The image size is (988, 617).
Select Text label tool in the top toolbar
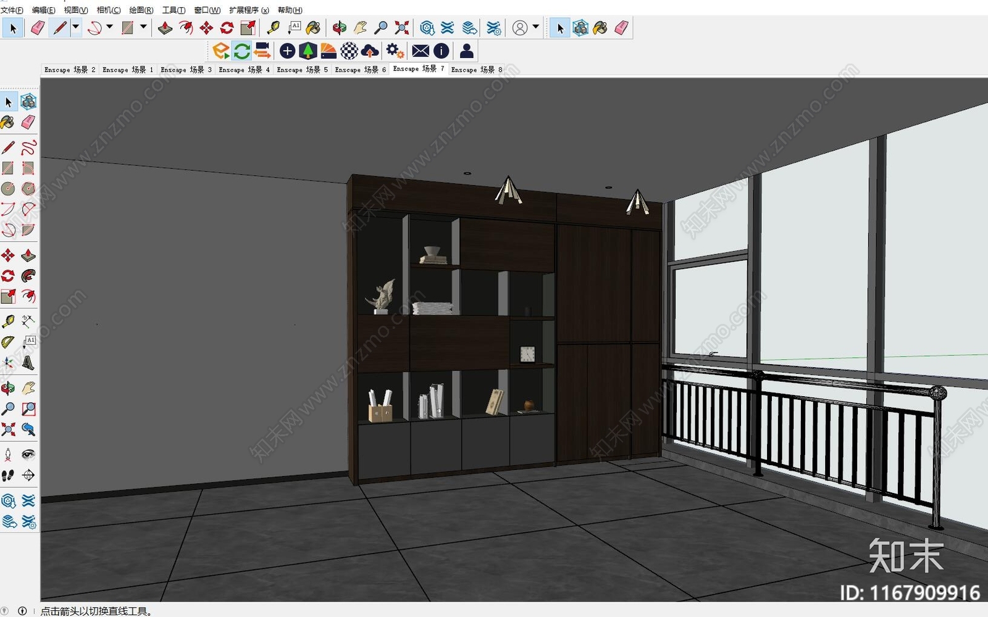[295, 28]
